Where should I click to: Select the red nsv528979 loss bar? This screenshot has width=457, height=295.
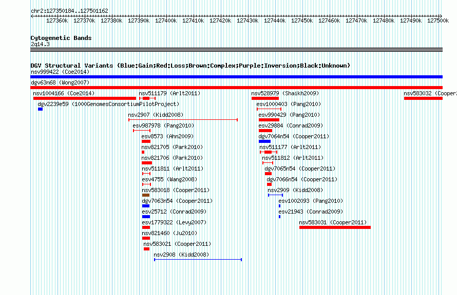click(x=265, y=98)
